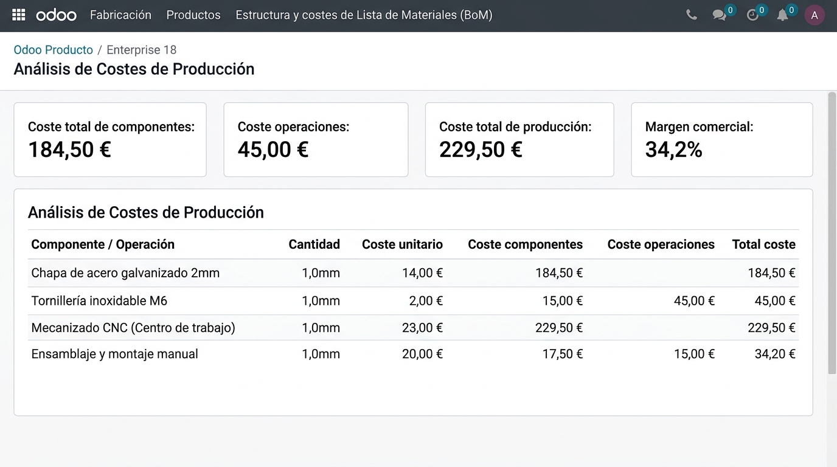
Task: Select Tornillería inoxidable M6 row
Action: coord(413,301)
